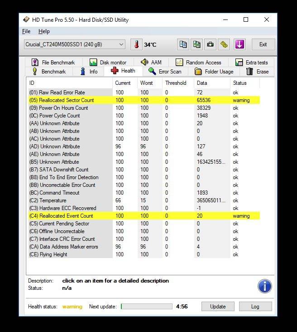The height and width of the screenshot is (332, 297).
Task: Click the Threshold column header
Action: click(x=178, y=83)
